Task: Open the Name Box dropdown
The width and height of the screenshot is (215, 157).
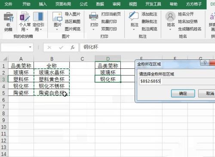Action: [30, 47]
